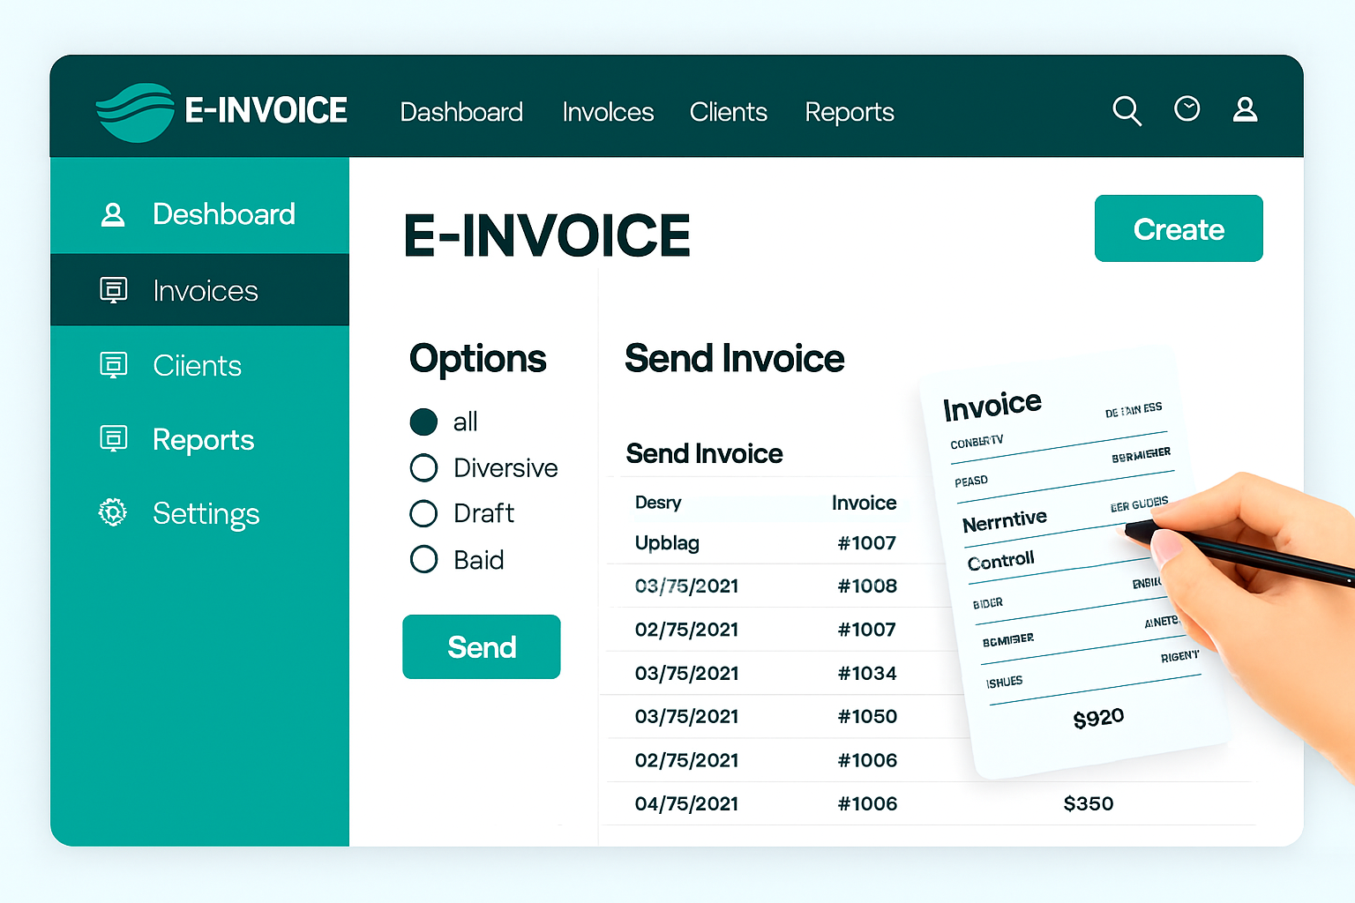Viewport: 1355px width, 903px height.
Task: Click the clock icon in top navigation
Action: point(1187,108)
